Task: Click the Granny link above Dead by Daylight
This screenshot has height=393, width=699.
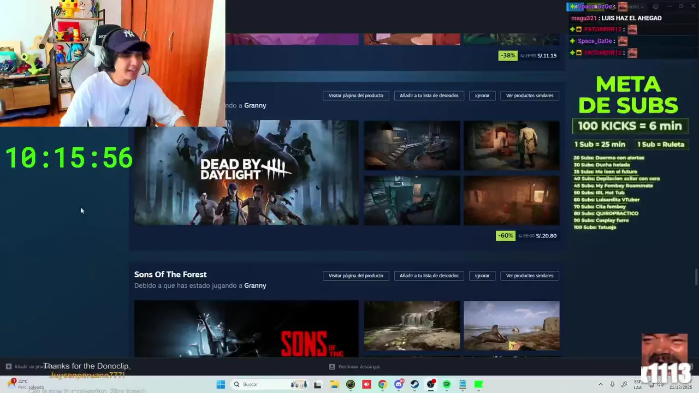Action: 255,105
